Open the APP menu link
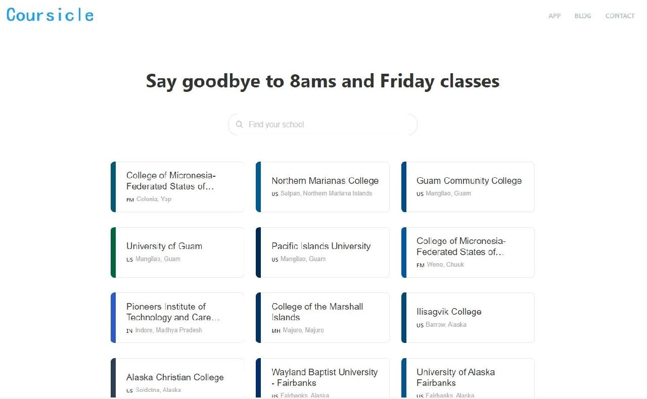Viewport: 647px width, 399px height. coord(554,16)
